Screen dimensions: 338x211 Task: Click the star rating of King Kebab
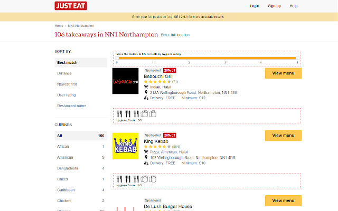coord(157,147)
